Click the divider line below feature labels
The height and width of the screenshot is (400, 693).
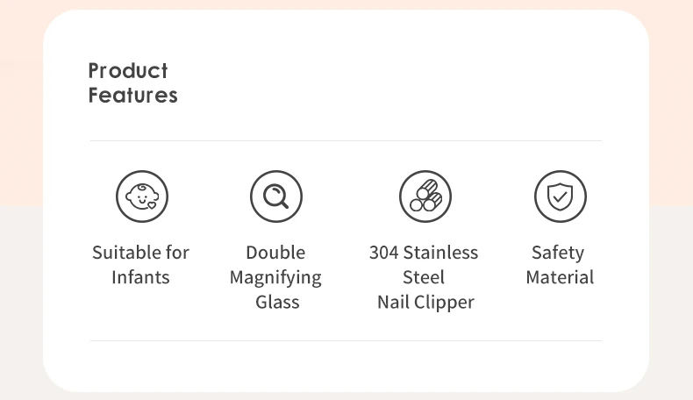tap(346, 340)
